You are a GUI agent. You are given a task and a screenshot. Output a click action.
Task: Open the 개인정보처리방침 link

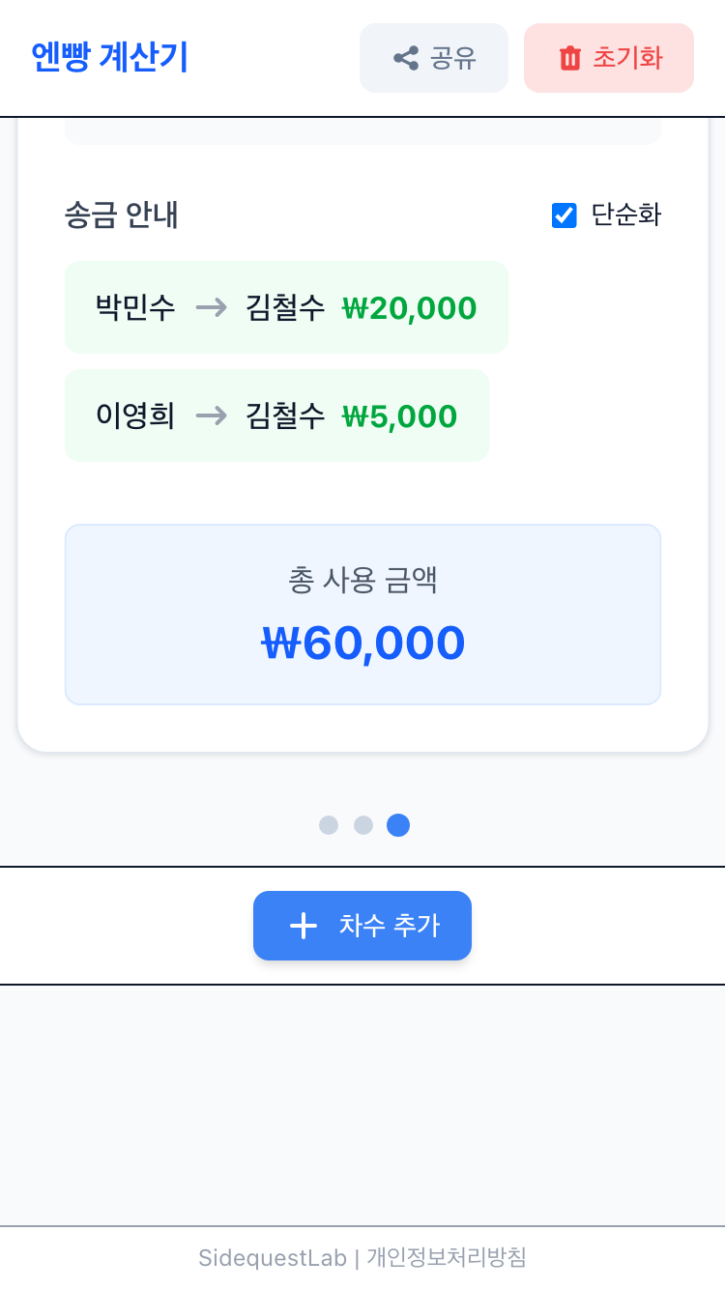(447, 1258)
